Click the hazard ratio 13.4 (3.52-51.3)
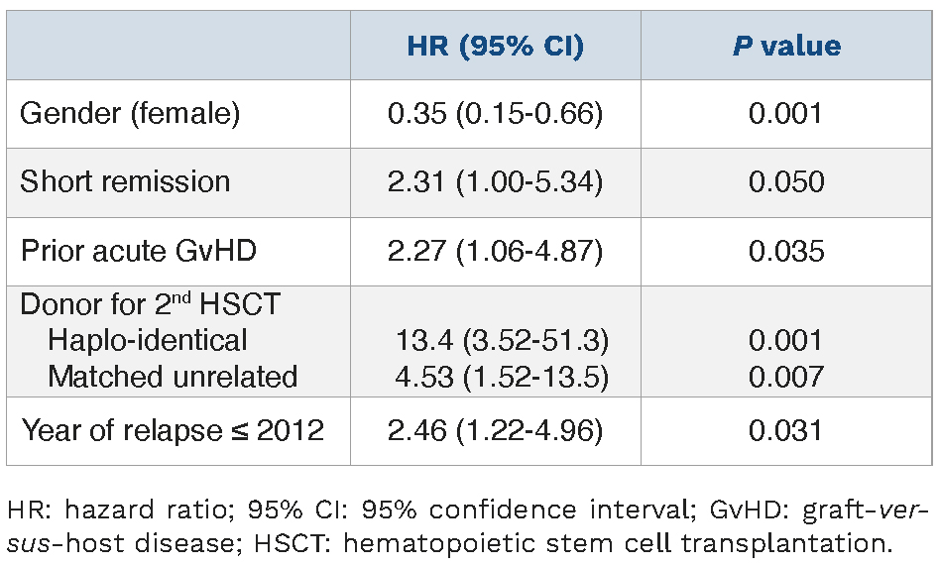 pos(501,340)
